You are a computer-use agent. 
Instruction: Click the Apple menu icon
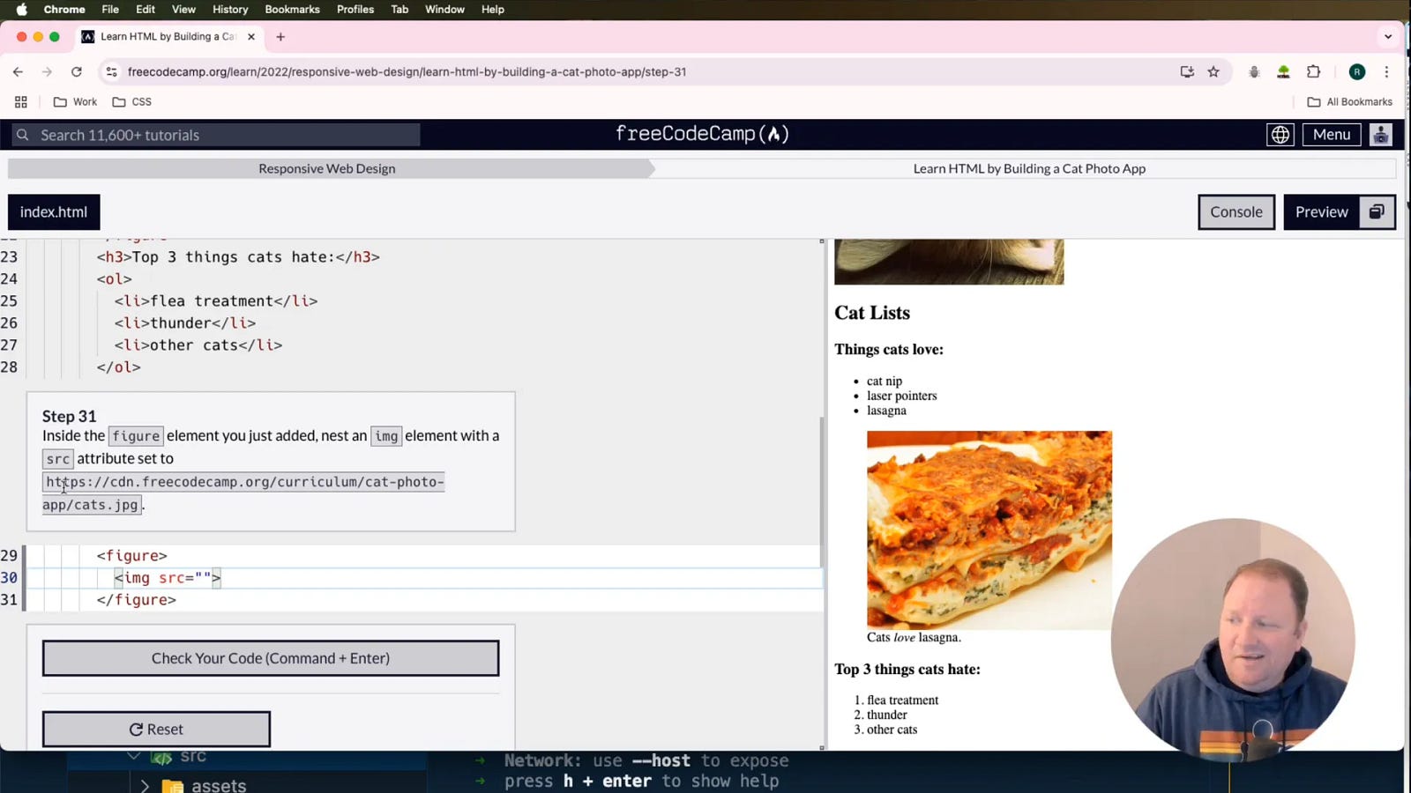[22, 10]
